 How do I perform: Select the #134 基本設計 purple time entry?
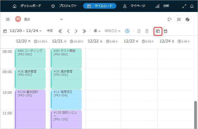pyautogui.click(x=30, y=109)
